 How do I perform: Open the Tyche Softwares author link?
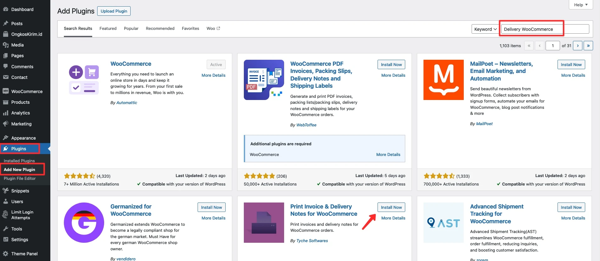tap(312, 241)
